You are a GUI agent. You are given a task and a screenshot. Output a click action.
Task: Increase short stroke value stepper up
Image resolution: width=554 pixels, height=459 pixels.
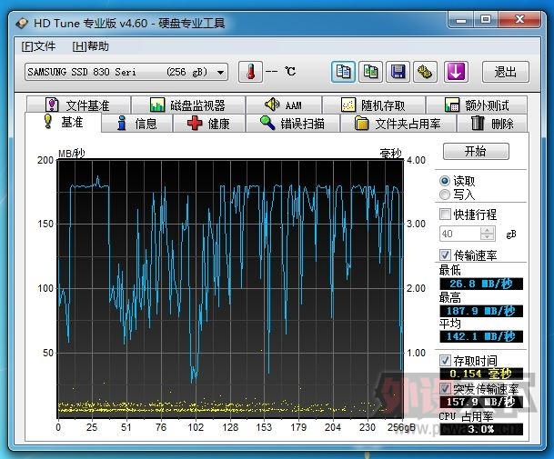tap(488, 230)
